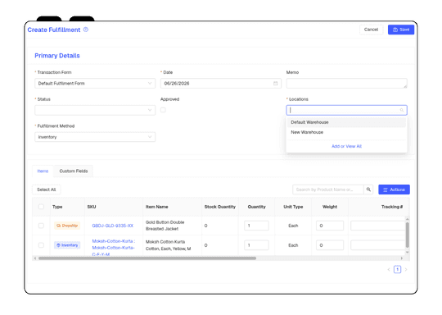Click Tracking # field for Moksh Cotton Kurta
The height and width of the screenshot is (315, 442).
tap(377, 245)
